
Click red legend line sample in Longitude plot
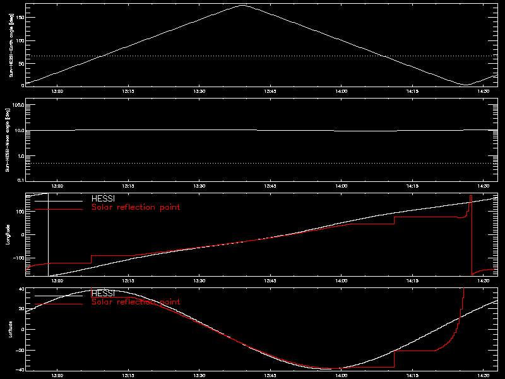point(59,210)
